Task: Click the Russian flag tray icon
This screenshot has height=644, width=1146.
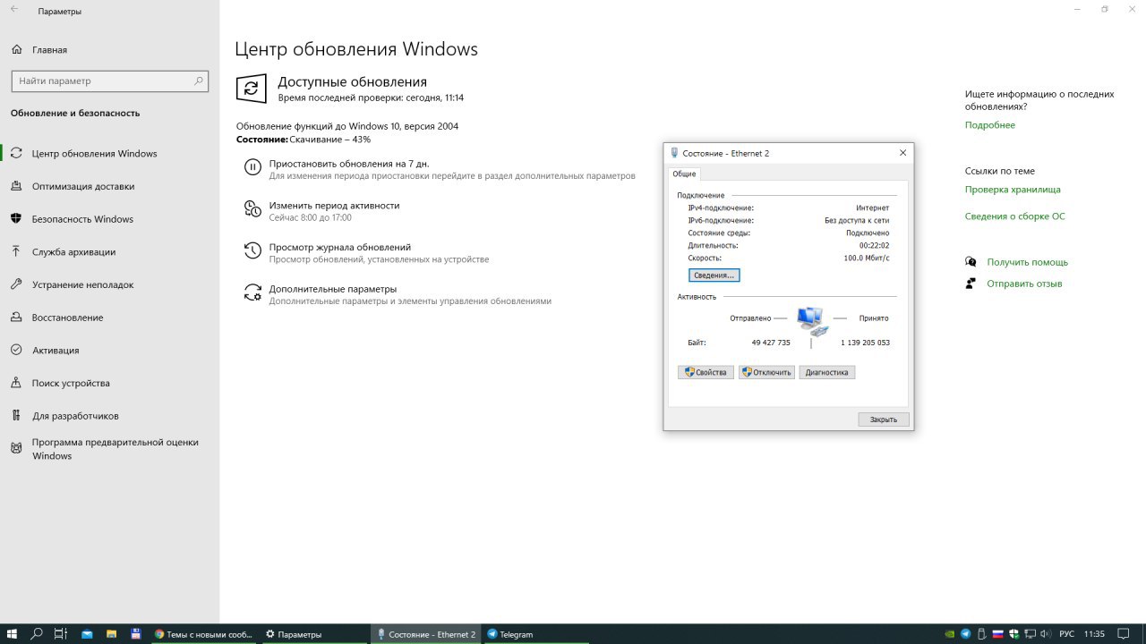Action: (997, 634)
